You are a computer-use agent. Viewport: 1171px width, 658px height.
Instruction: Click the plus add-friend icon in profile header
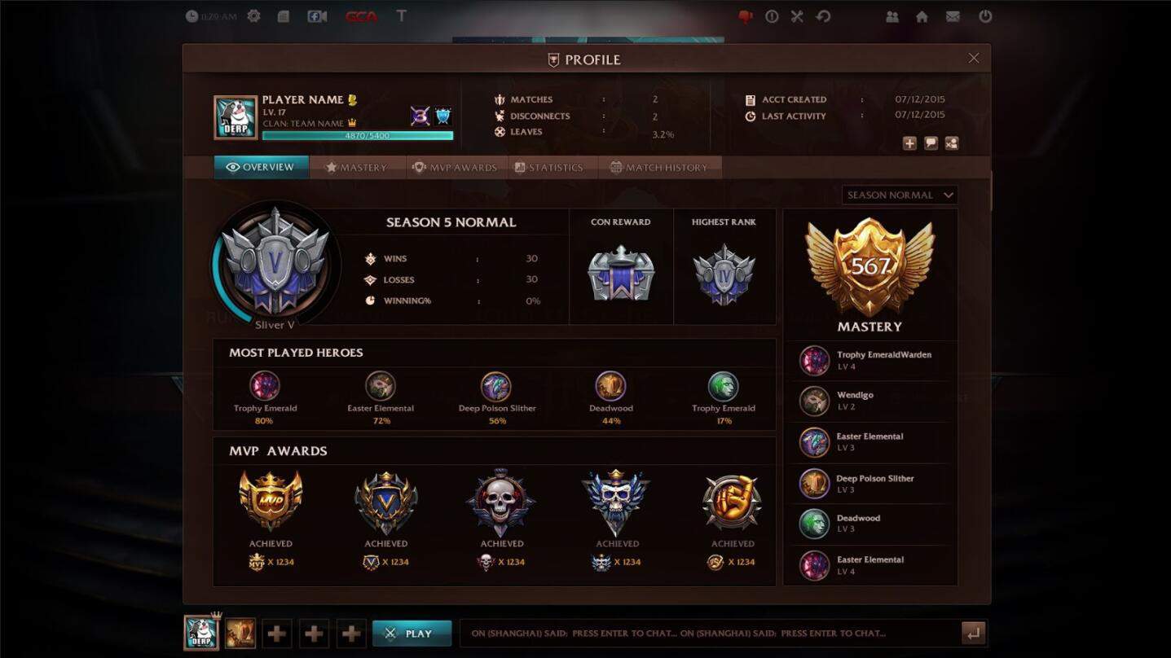point(909,143)
